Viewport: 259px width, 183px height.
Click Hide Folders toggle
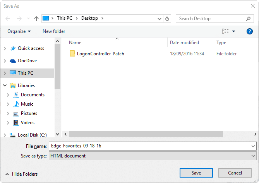[21, 174]
